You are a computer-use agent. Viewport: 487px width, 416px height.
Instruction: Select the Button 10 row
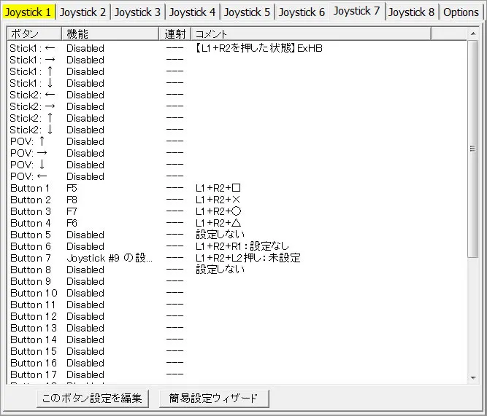click(237, 294)
